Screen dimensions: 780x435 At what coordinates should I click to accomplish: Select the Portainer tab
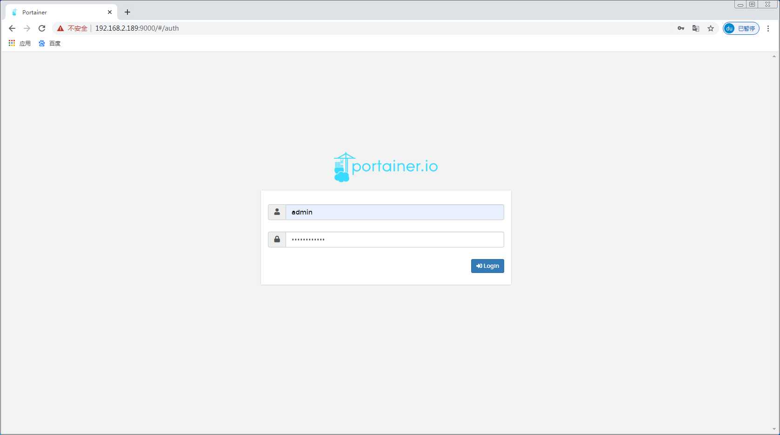60,13
